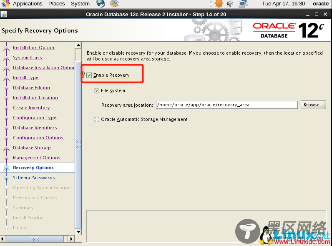
Task: Click the step list scroll down arrow
Action: point(78,231)
